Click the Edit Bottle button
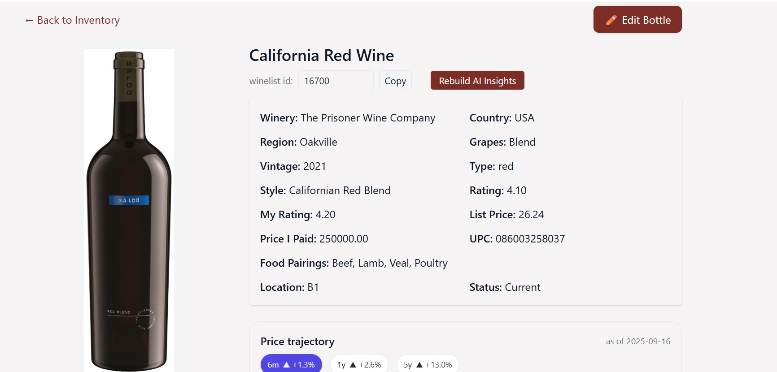Image resolution: width=777 pixels, height=372 pixels. click(x=637, y=19)
